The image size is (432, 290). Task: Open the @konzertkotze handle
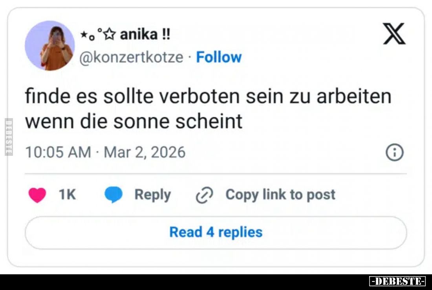[131, 57]
